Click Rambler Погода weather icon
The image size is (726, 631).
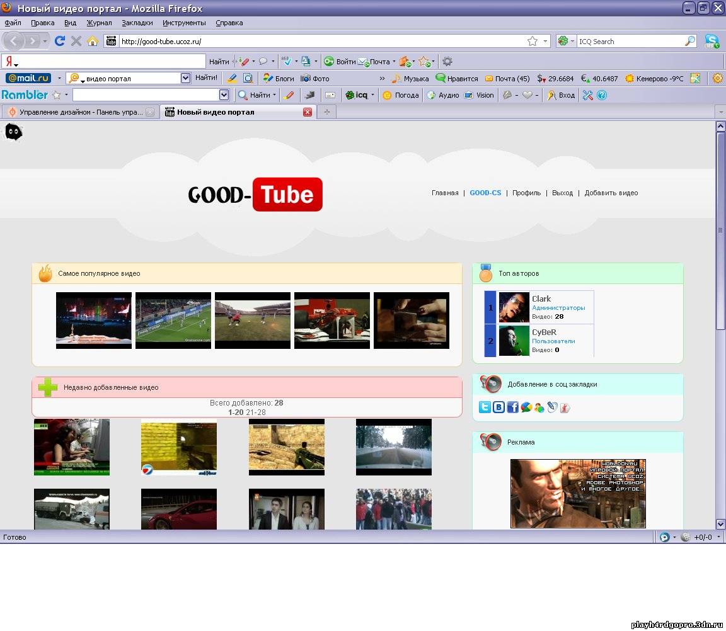(x=401, y=95)
